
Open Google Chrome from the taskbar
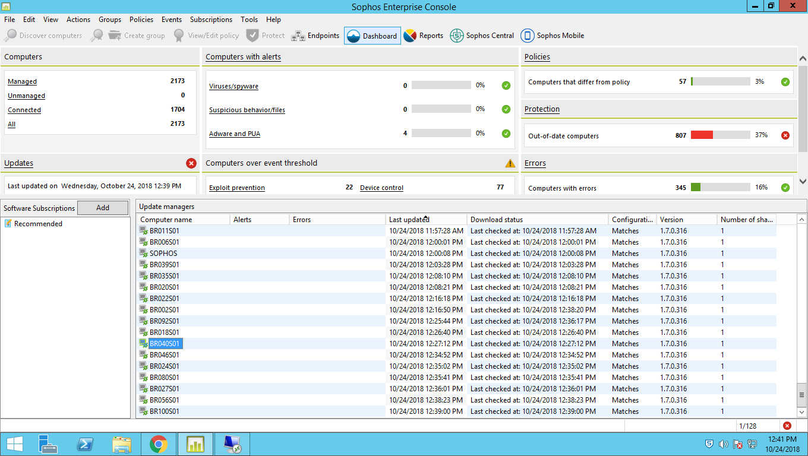coord(158,444)
